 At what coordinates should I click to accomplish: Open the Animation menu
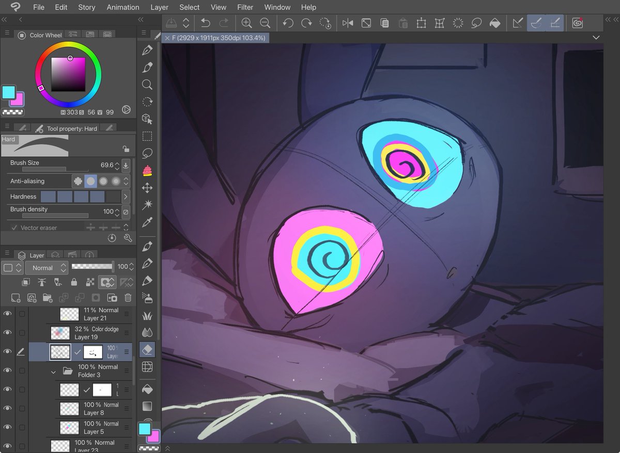coord(123,7)
